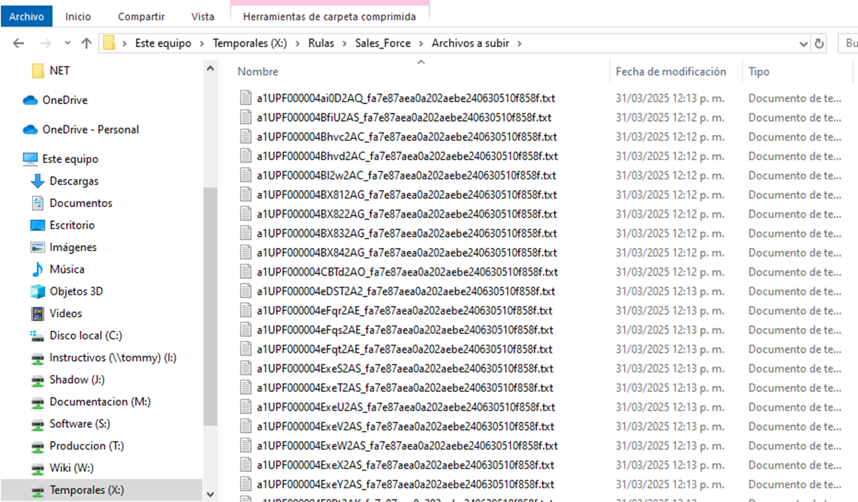Click the Forward navigation arrow
This screenshot has height=502, width=858.
tap(45, 44)
